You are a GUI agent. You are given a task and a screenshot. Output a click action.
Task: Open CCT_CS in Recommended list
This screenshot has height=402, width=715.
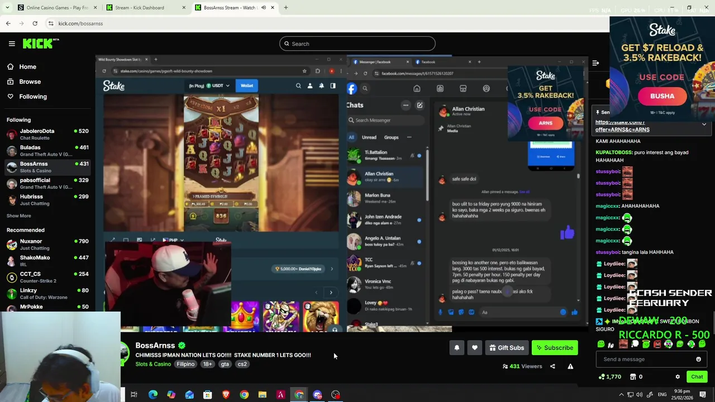point(47,277)
